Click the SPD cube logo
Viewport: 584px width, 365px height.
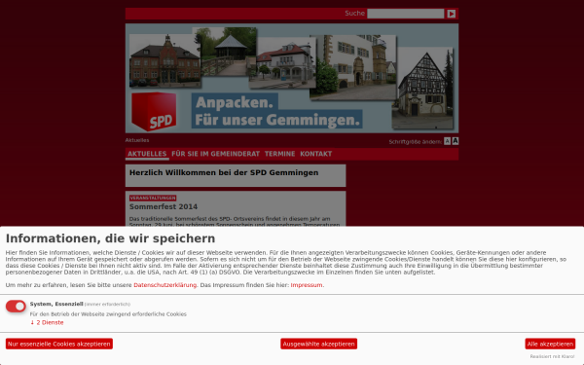(x=154, y=111)
